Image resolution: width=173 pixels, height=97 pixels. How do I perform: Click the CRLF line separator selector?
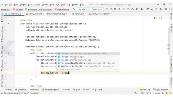coord(142,93)
